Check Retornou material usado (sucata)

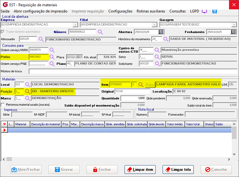click(x=2, y=105)
